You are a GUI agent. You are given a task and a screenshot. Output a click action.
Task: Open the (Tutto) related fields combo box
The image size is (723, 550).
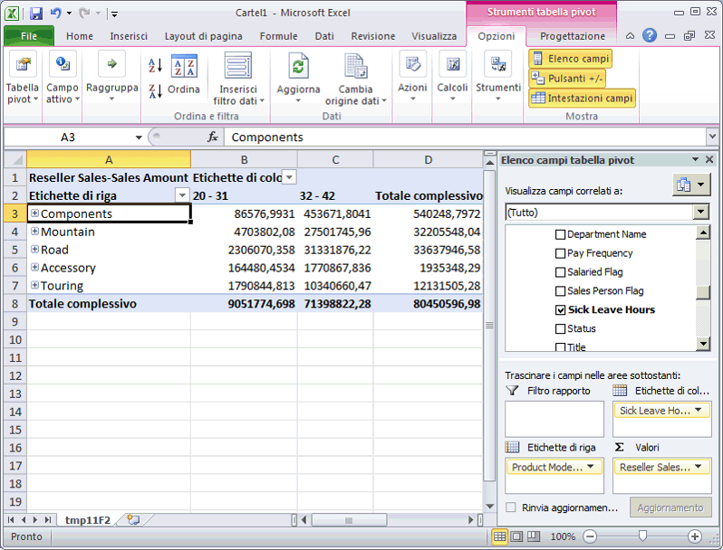coord(699,212)
